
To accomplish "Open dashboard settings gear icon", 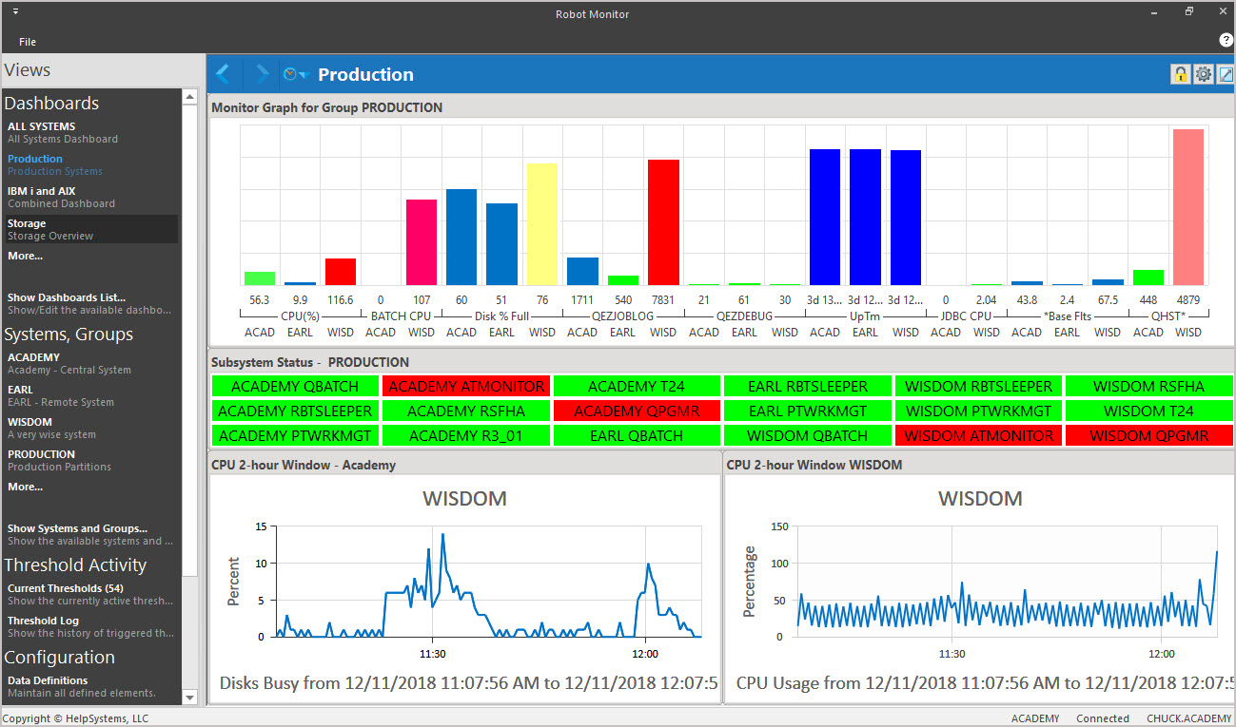I will tap(1204, 74).
